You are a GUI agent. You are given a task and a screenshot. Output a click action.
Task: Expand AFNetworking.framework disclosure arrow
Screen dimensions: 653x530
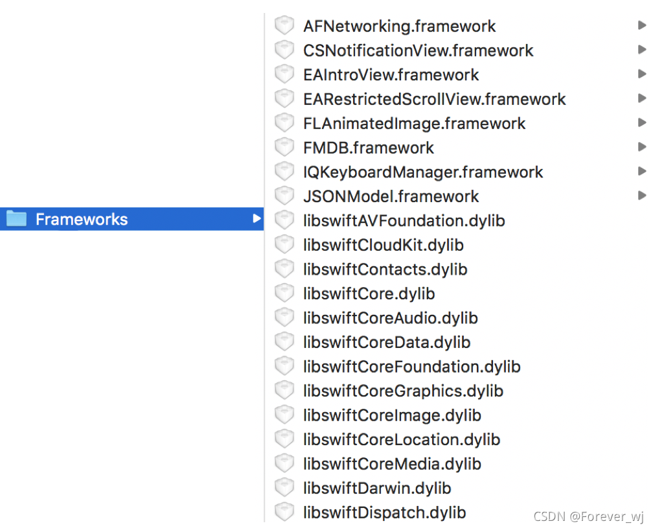[x=642, y=25]
